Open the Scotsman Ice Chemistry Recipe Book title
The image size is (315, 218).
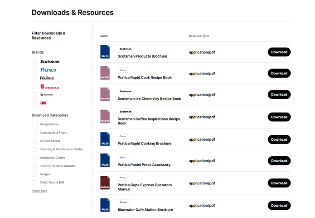[x=149, y=99]
